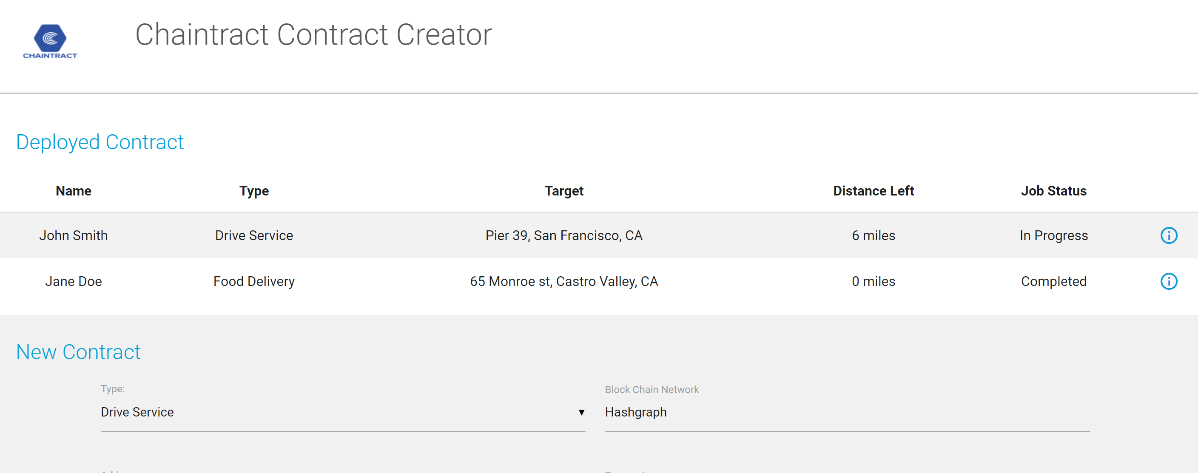Click the Chaintract Contract Creator title
Viewport: 1198px width, 473px height.
pos(313,35)
